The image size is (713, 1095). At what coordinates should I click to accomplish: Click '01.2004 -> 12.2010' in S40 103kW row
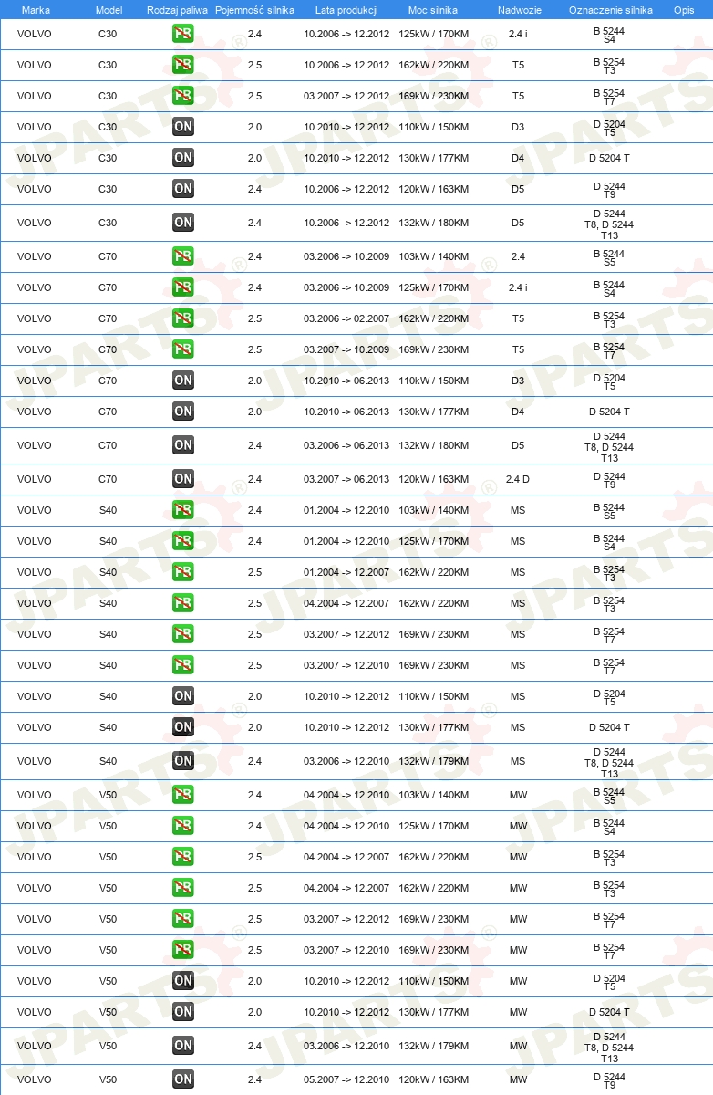[x=346, y=511]
